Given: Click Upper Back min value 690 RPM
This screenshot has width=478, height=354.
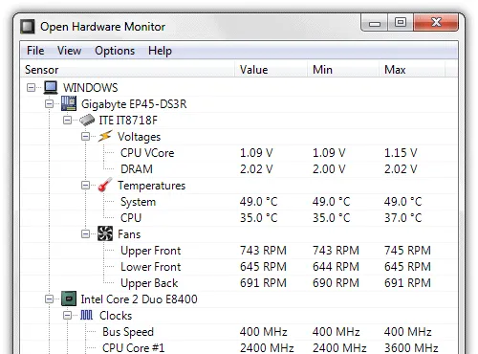Looking at the screenshot, I should tap(336, 283).
